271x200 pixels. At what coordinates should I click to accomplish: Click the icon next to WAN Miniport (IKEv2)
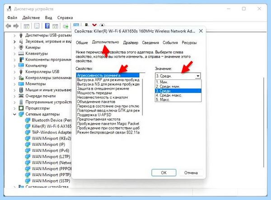click(x=28, y=138)
